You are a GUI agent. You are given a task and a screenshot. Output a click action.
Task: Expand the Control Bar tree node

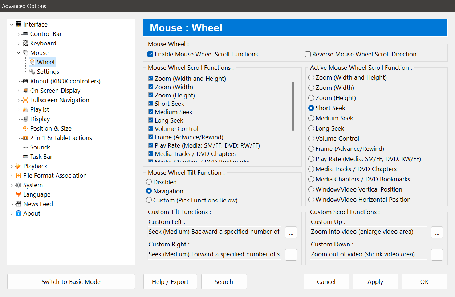click(x=19, y=34)
